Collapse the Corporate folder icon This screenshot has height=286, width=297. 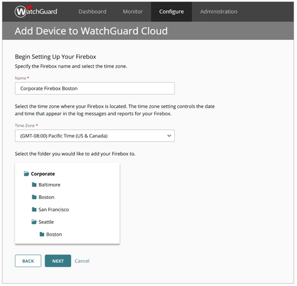click(x=26, y=174)
